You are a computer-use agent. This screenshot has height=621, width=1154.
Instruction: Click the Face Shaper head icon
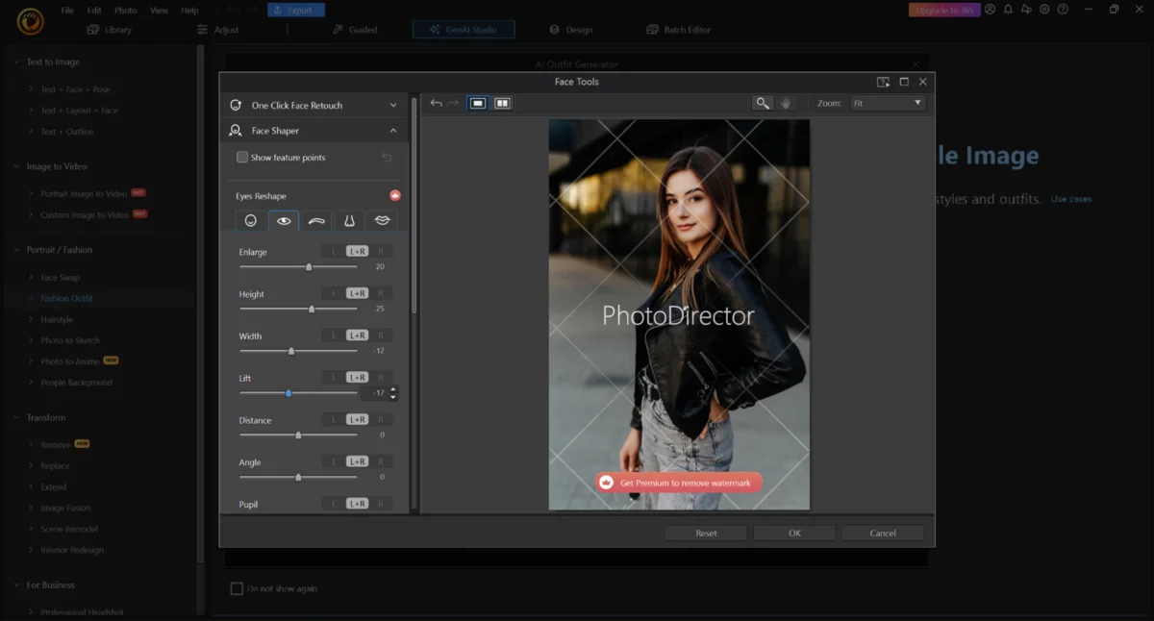click(x=236, y=131)
